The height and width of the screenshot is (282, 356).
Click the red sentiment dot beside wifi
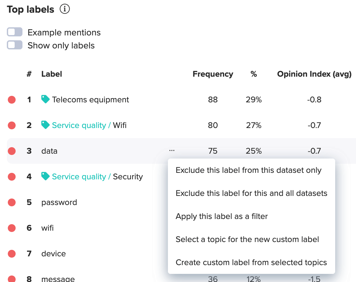pos(12,228)
